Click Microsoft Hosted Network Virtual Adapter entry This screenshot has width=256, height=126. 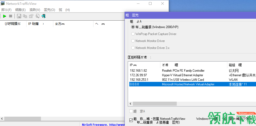tap(188, 84)
